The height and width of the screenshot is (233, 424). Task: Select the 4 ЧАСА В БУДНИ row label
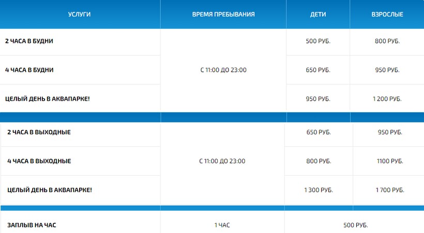29,70
